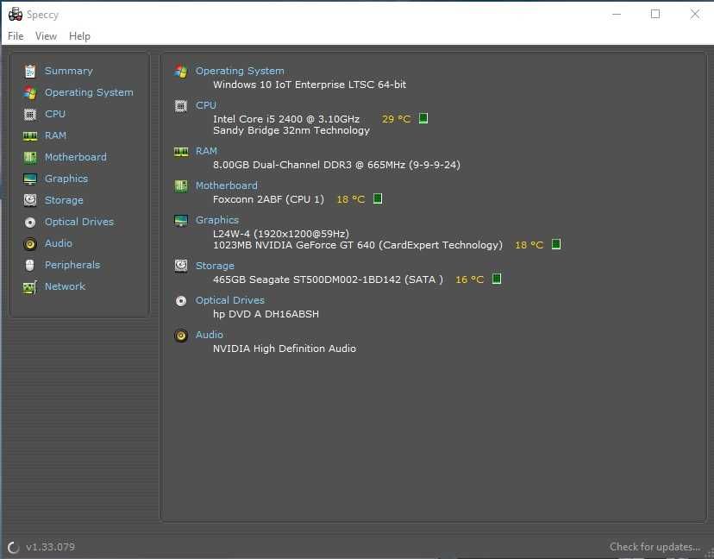Click the version number v1.33.079
This screenshot has height=559, width=714.
coord(50,547)
